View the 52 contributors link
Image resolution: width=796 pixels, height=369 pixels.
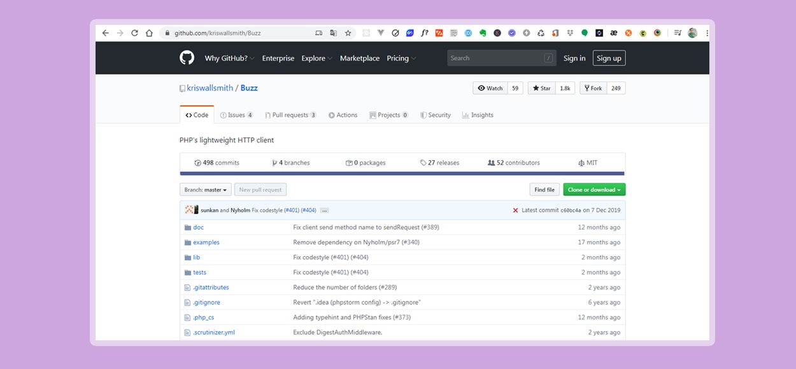click(x=514, y=163)
